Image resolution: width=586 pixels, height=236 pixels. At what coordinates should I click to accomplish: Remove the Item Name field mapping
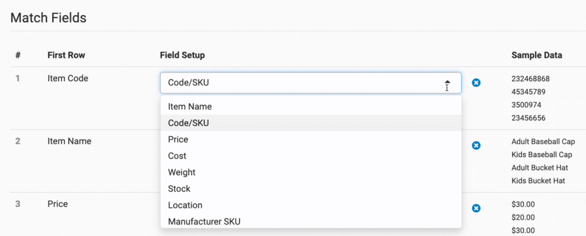[476, 145]
